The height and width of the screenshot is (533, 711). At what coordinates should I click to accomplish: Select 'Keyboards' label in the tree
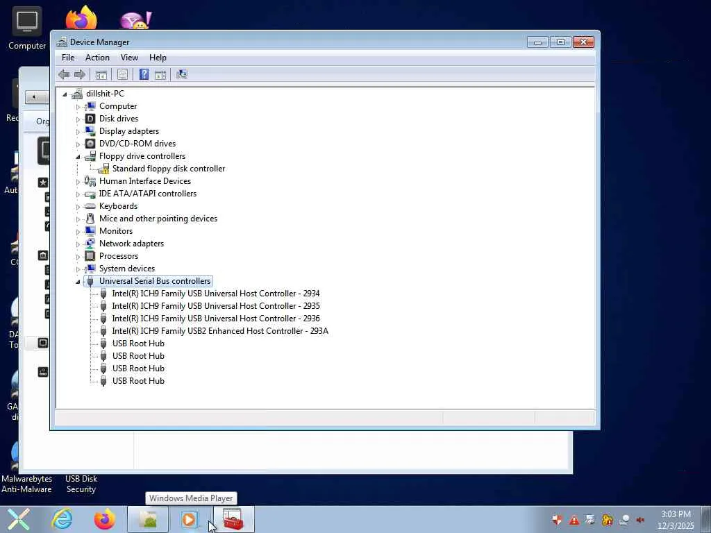tap(118, 206)
